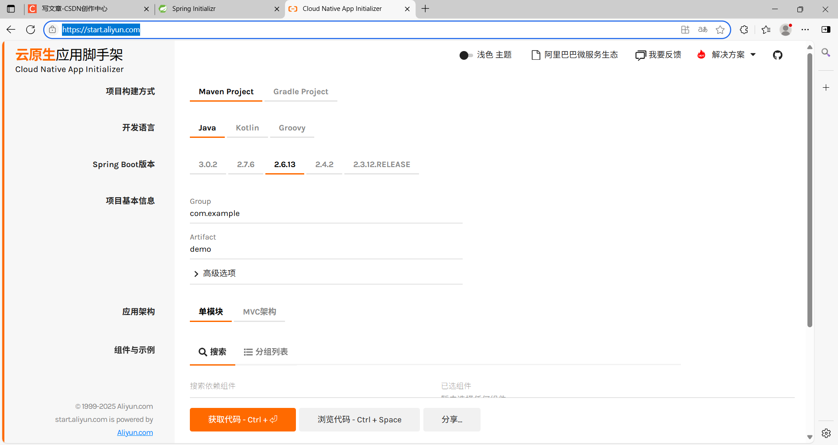Click the scrollbar up arrow
The image size is (838, 445).
click(810, 47)
